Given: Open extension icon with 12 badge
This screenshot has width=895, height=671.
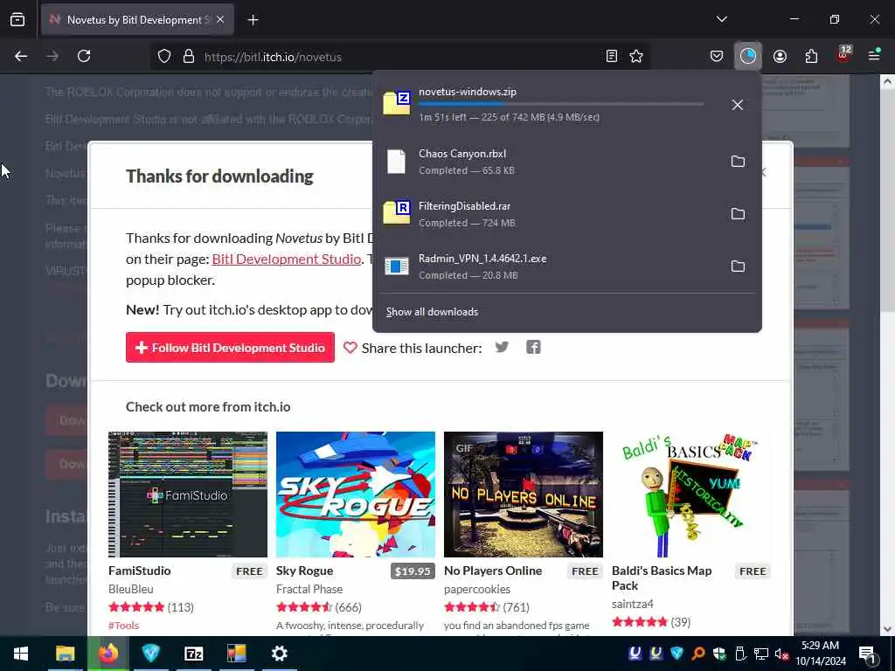Looking at the screenshot, I should 843,55.
